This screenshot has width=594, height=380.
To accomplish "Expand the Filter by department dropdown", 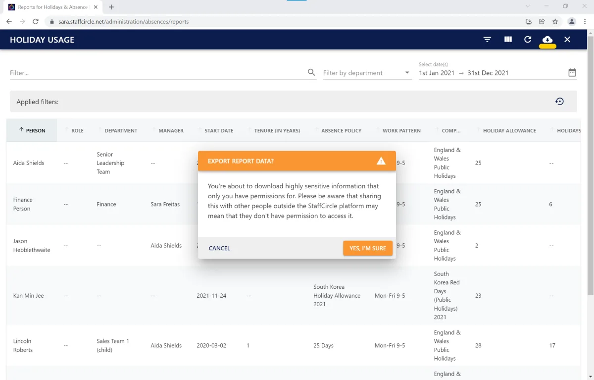I will pos(367,73).
